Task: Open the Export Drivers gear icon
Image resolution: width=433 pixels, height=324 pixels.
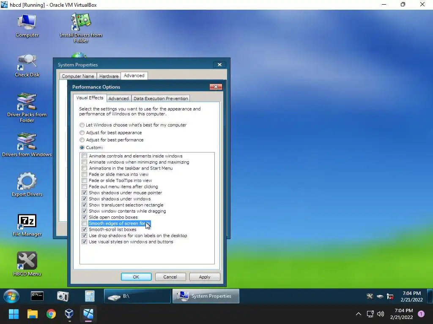Action: coord(27,184)
